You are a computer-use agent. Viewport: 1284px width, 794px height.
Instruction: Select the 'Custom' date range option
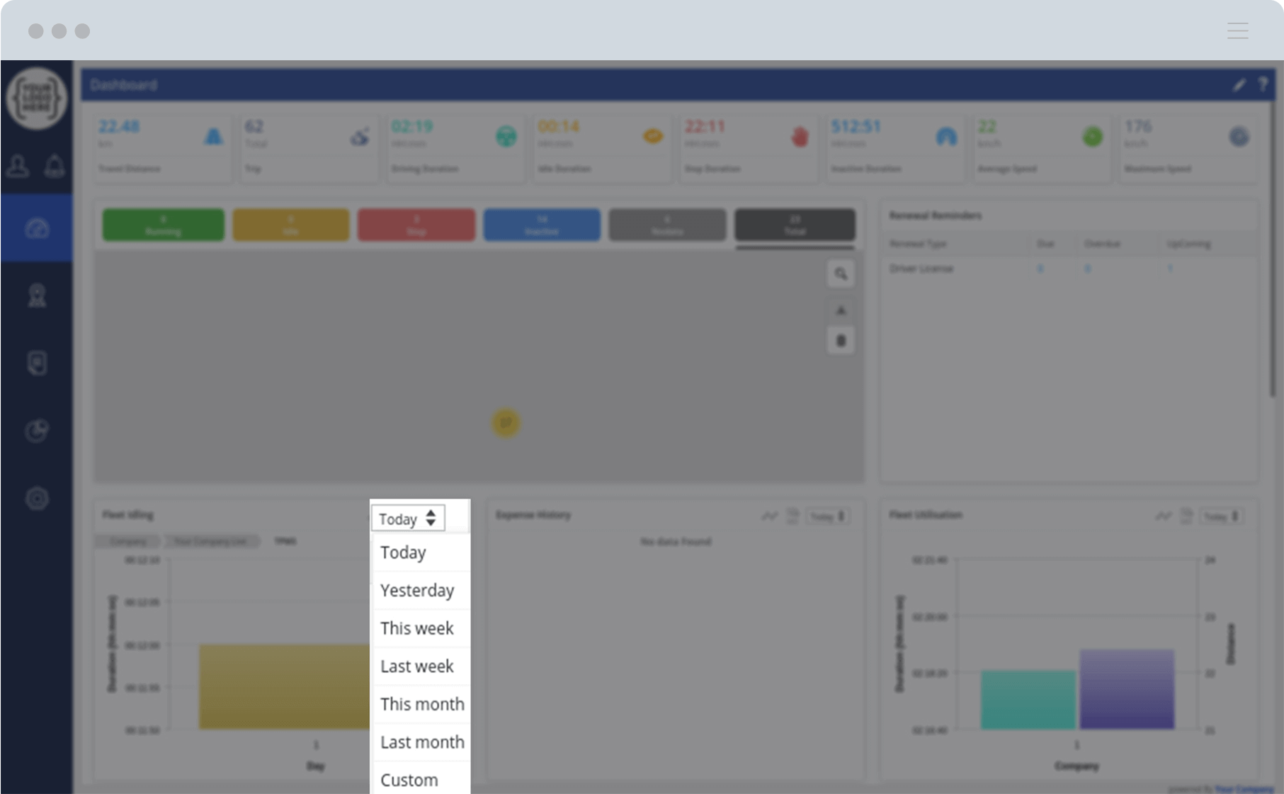coord(409,779)
